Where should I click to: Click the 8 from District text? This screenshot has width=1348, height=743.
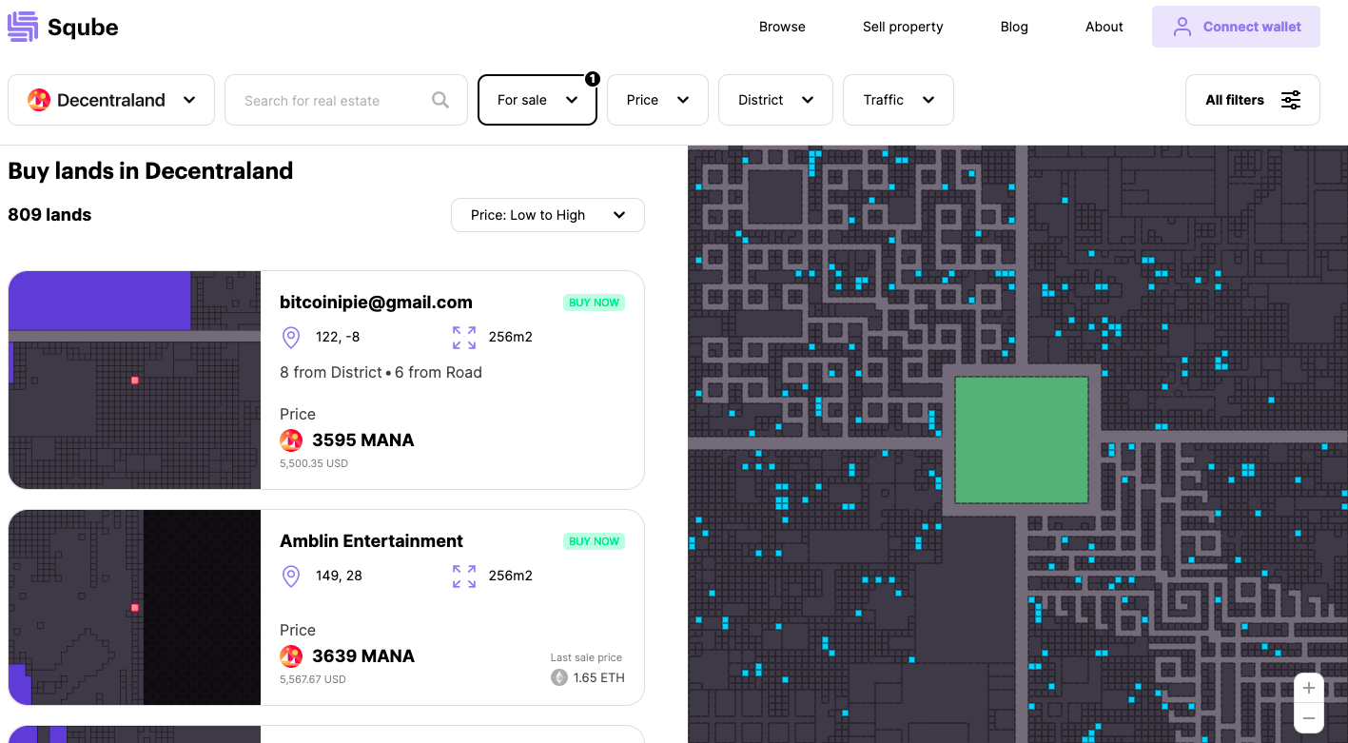(x=331, y=372)
